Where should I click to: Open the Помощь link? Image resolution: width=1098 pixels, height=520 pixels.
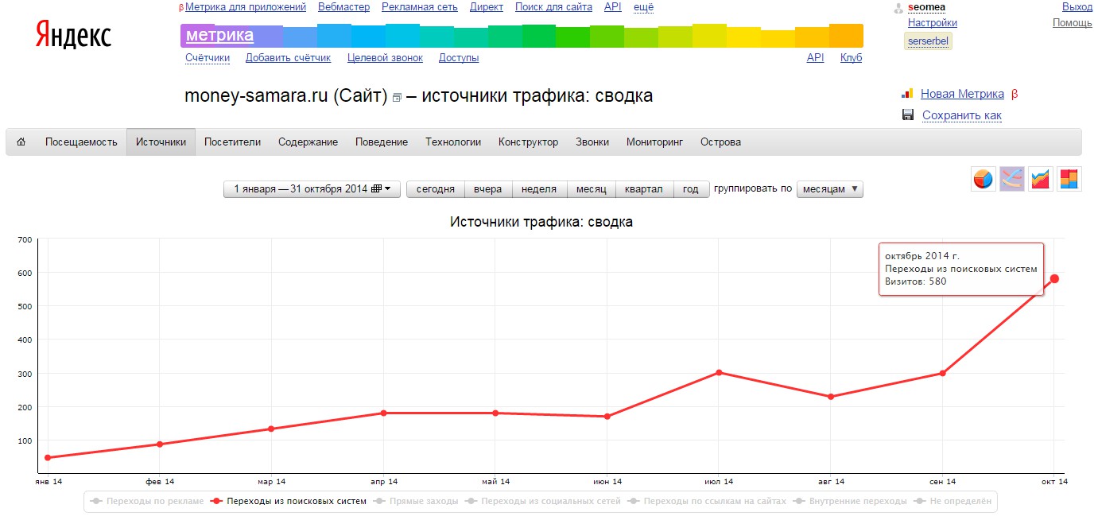click(1073, 23)
